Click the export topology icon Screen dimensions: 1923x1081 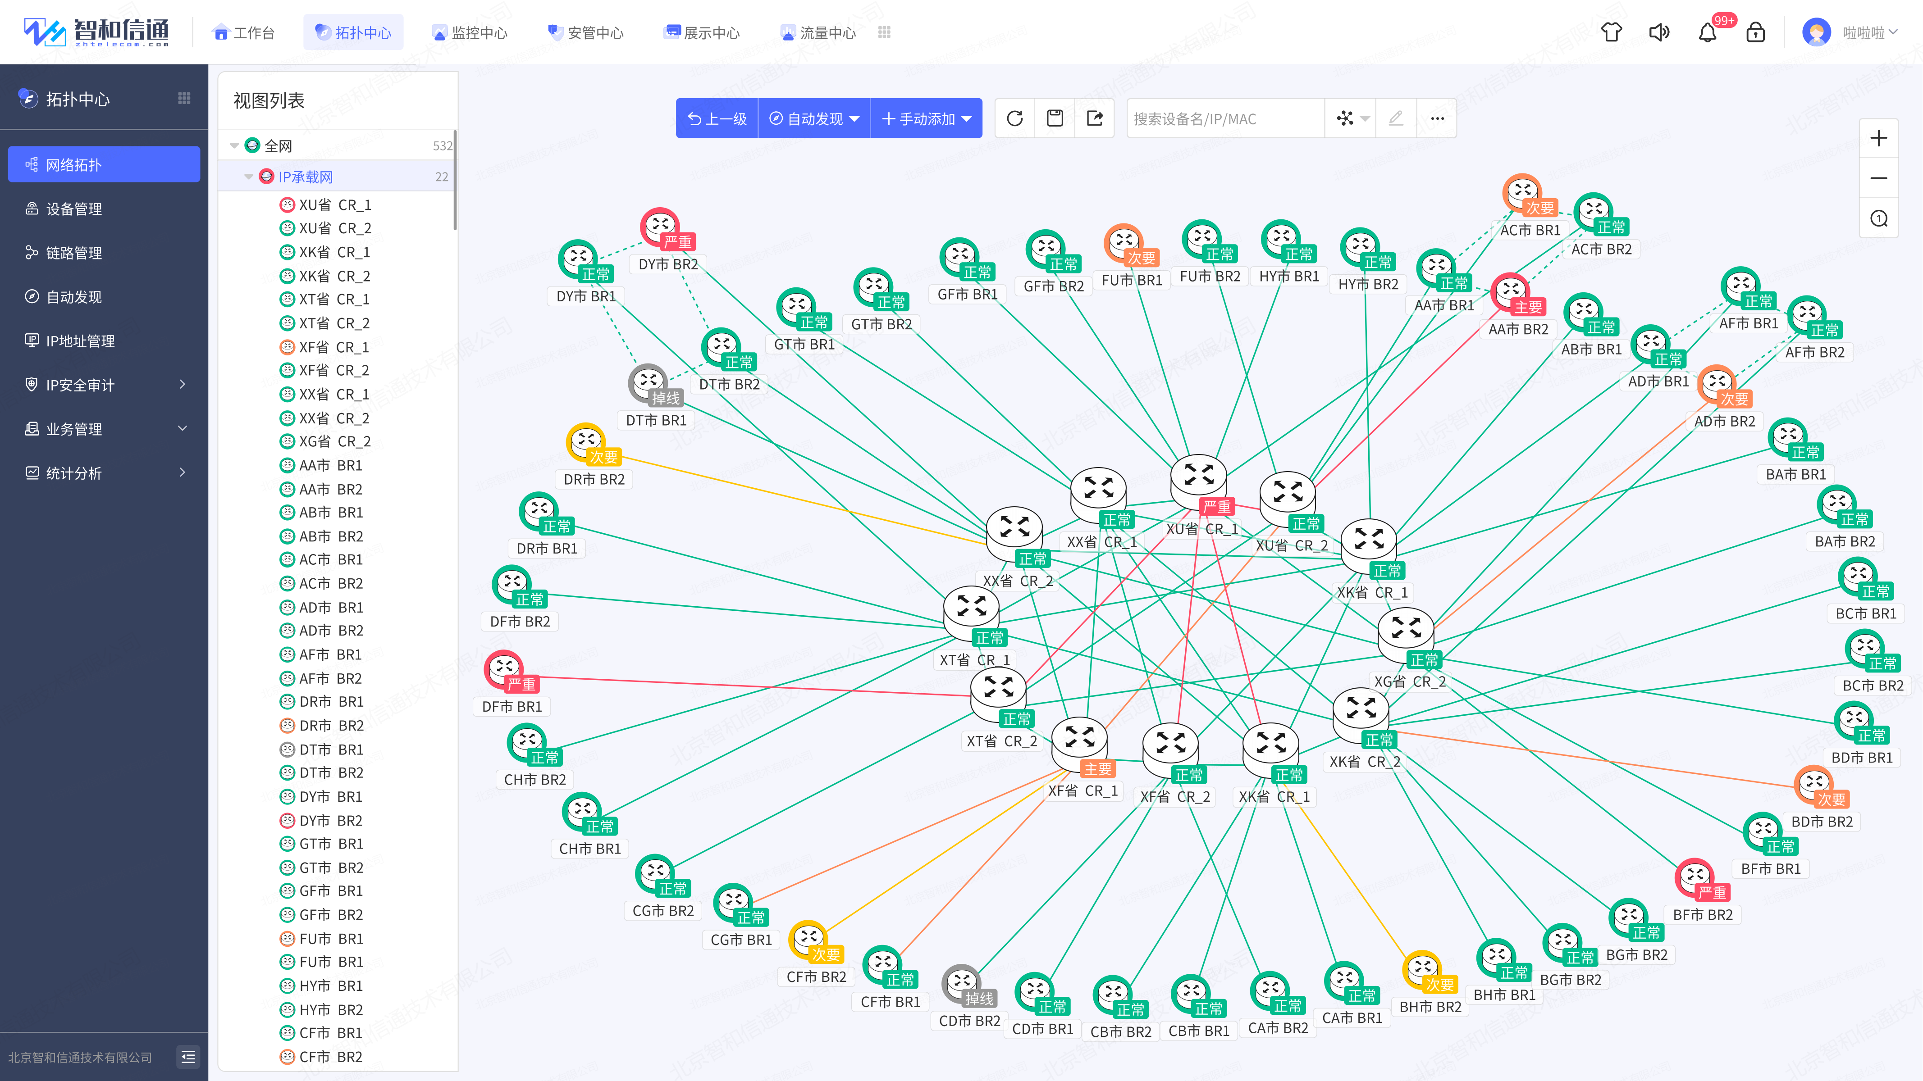(x=1094, y=118)
